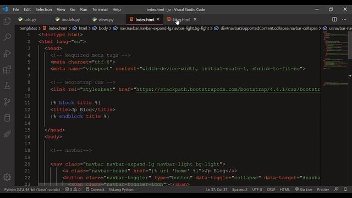352x198 pixels.
Task: Click the VS Code logo icon
Action: 5,9
